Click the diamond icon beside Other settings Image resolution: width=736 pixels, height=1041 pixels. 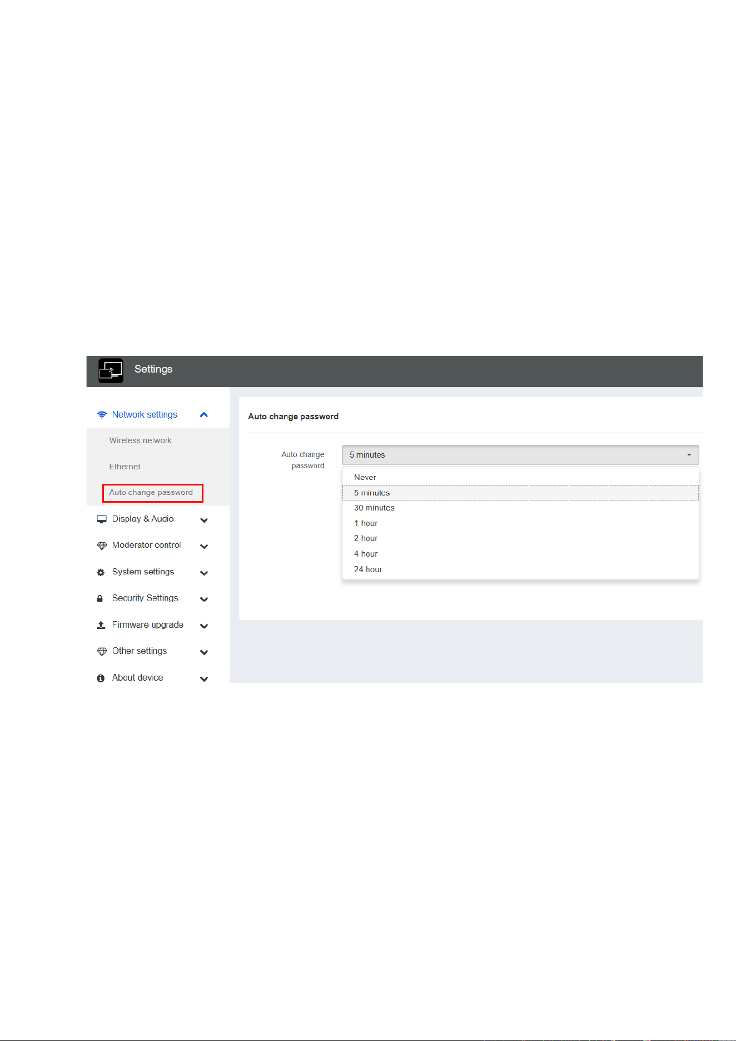coord(102,652)
